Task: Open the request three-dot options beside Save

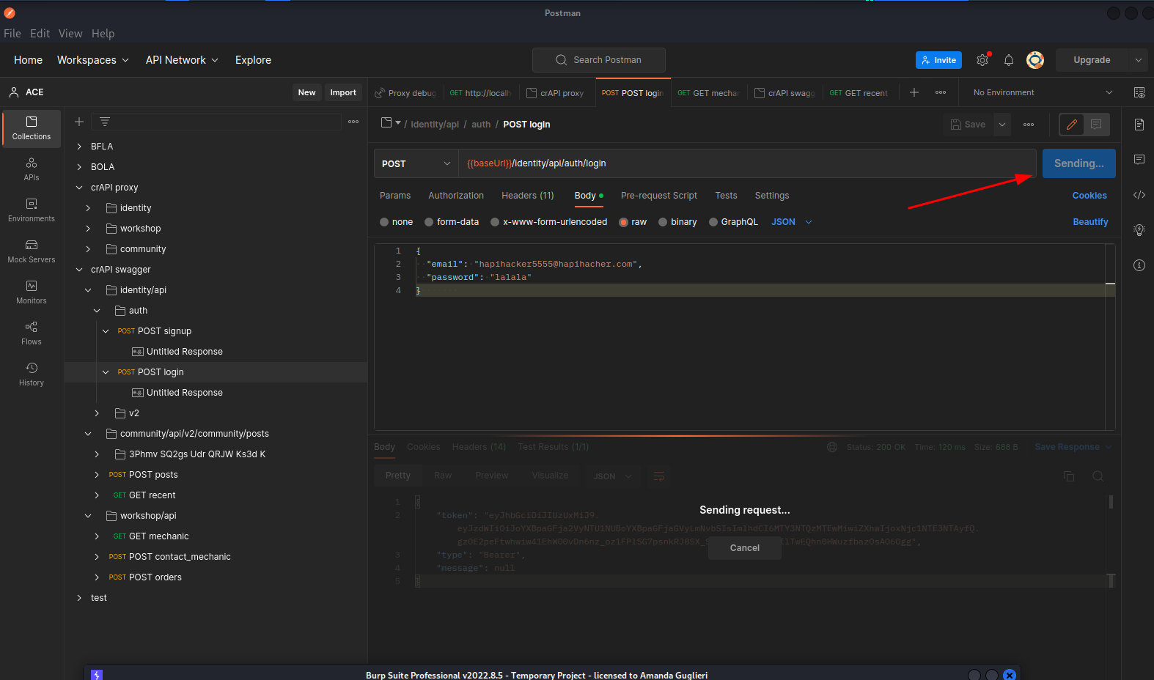Action: pyautogui.click(x=1029, y=125)
